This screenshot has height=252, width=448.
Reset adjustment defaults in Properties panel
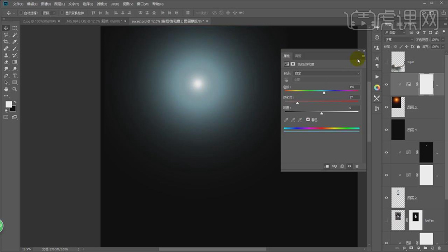(342, 166)
